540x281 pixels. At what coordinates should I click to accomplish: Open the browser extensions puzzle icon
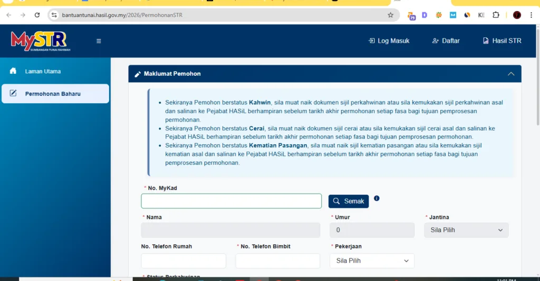pos(496,15)
